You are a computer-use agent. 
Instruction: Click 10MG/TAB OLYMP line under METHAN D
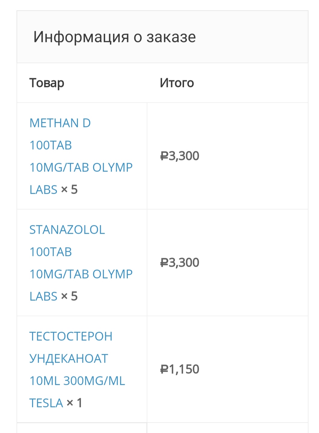coord(81,168)
